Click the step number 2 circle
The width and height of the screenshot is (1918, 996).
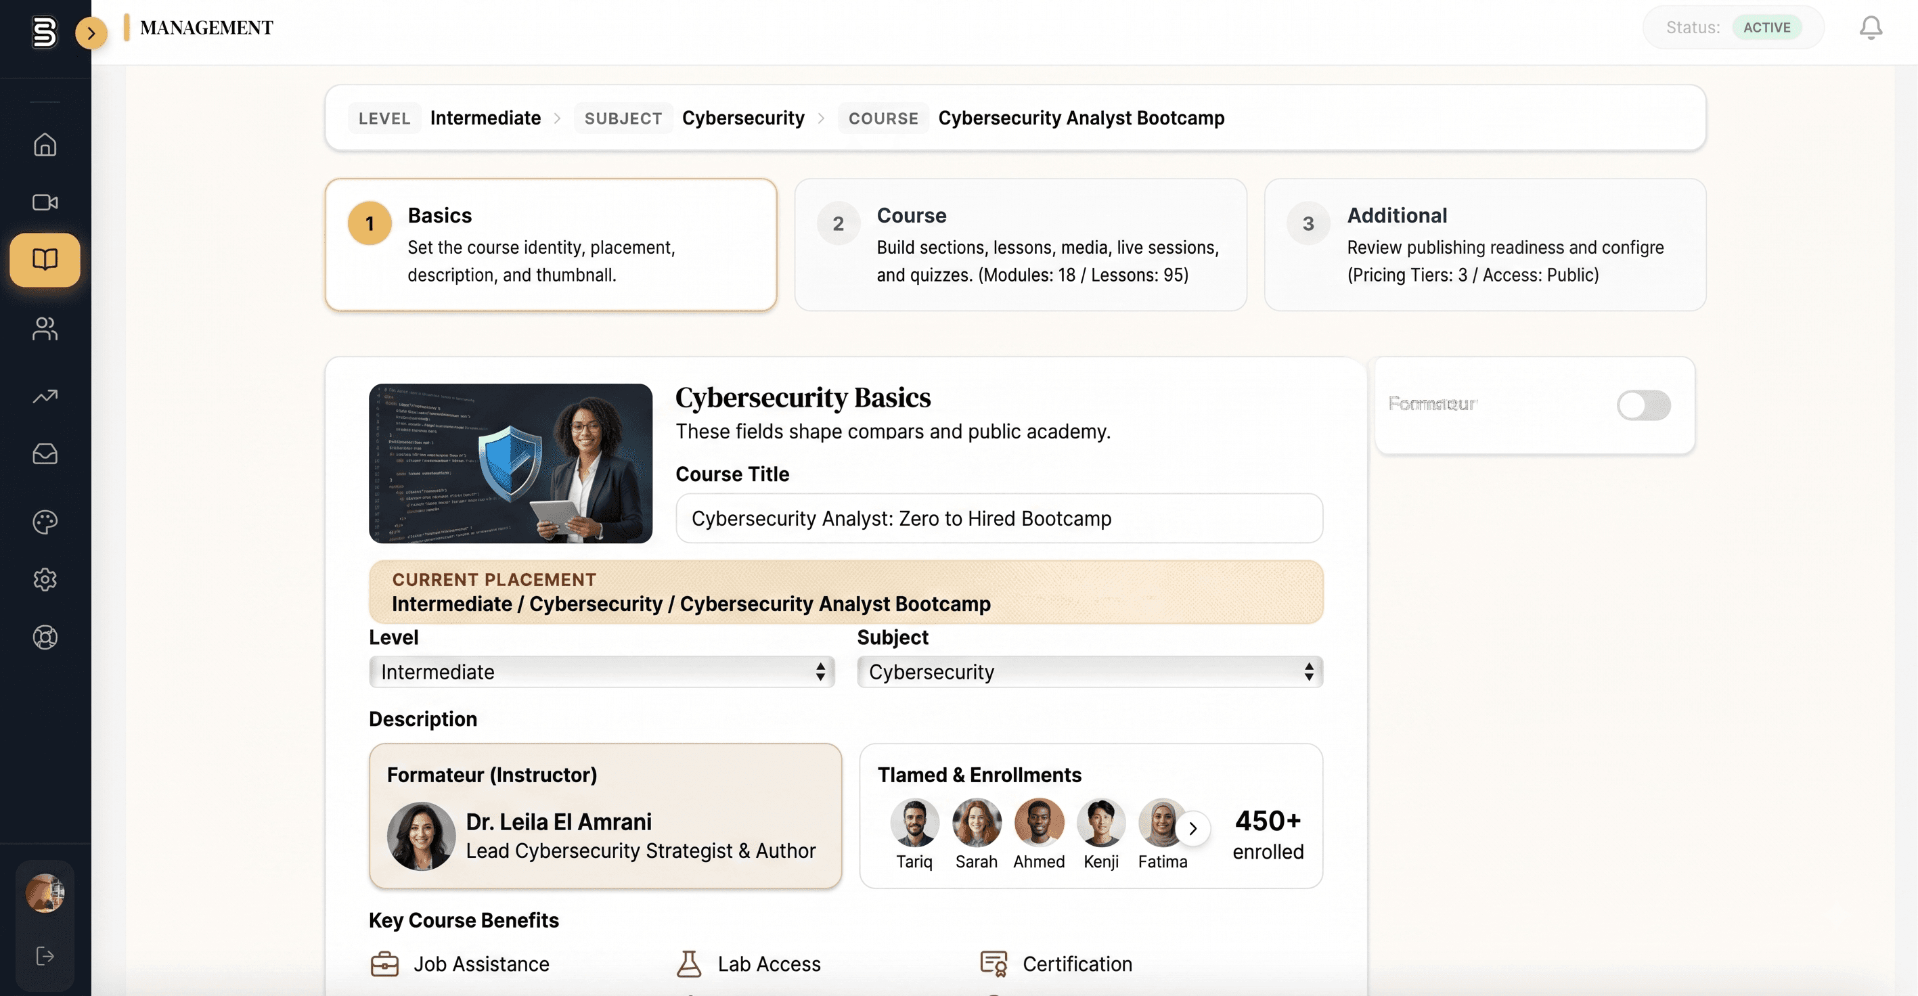[839, 223]
